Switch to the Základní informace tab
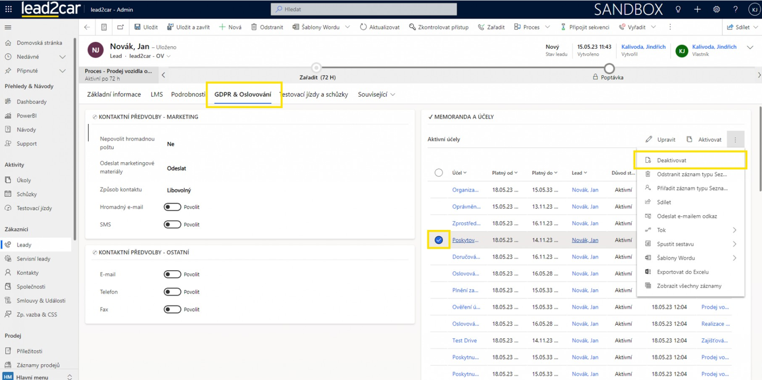762x380 pixels. pyautogui.click(x=114, y=94)
